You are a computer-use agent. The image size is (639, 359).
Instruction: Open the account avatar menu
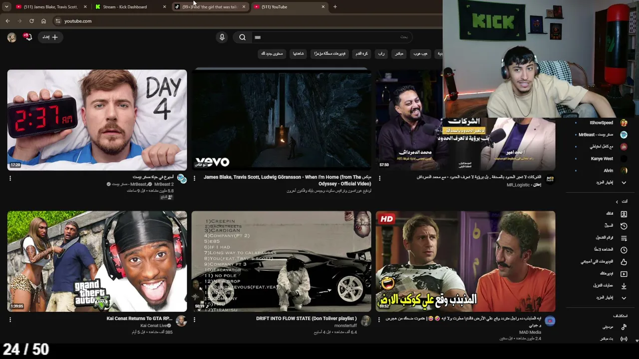click(12, 37)
